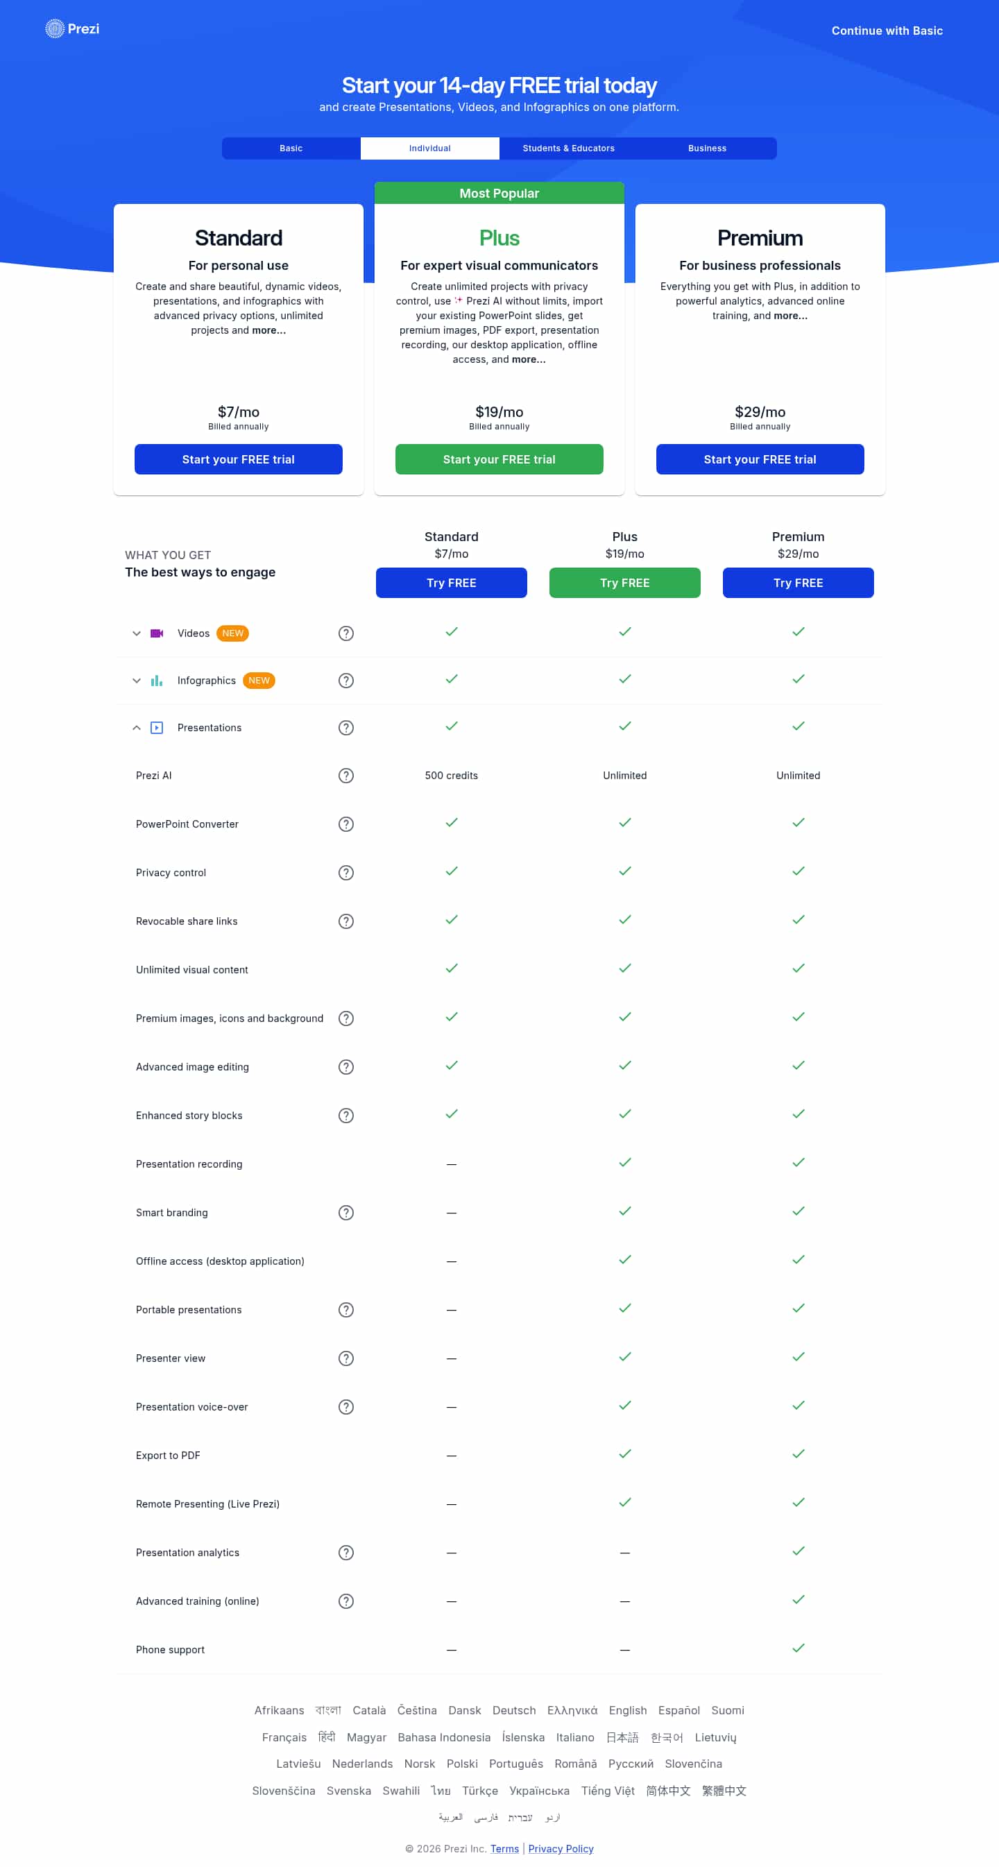This screenshot has width=999, height=1867.
Task: Start the free trial for Plus
Action: (499, 459)
